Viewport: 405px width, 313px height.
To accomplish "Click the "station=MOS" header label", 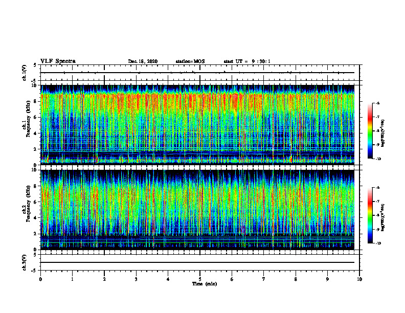I will coord(190,61).
